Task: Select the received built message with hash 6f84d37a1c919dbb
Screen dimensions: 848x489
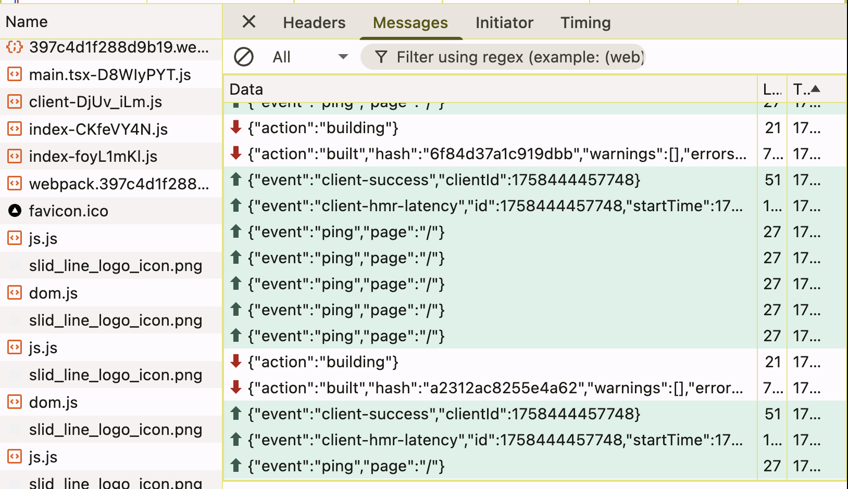Action: pos(497,154)
